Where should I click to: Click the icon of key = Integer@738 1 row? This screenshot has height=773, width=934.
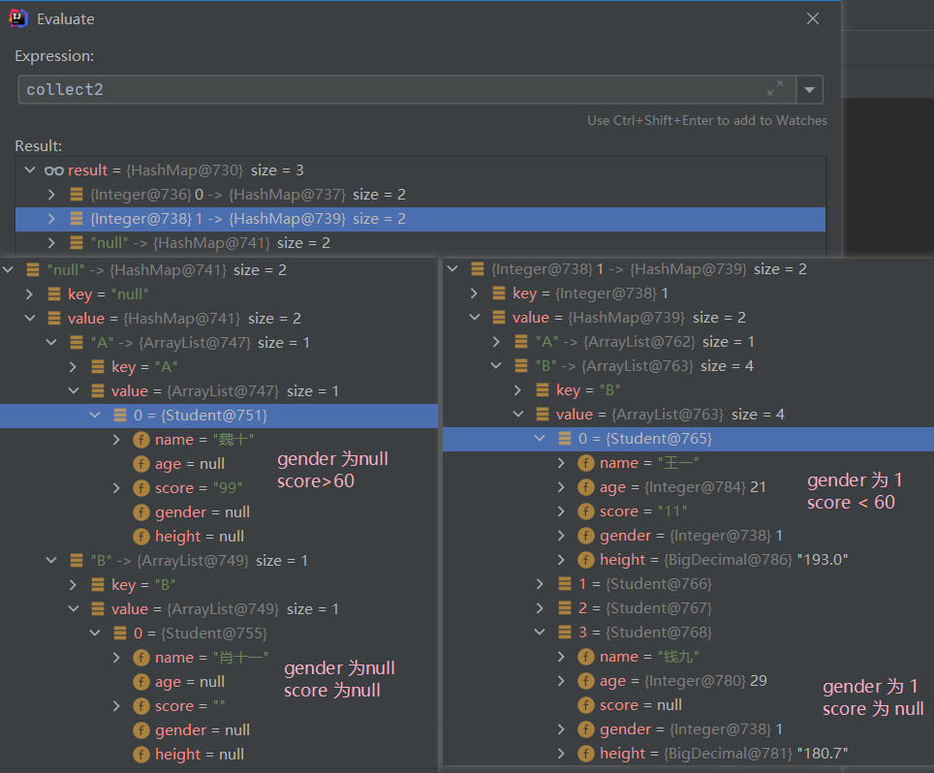(499, 294)
